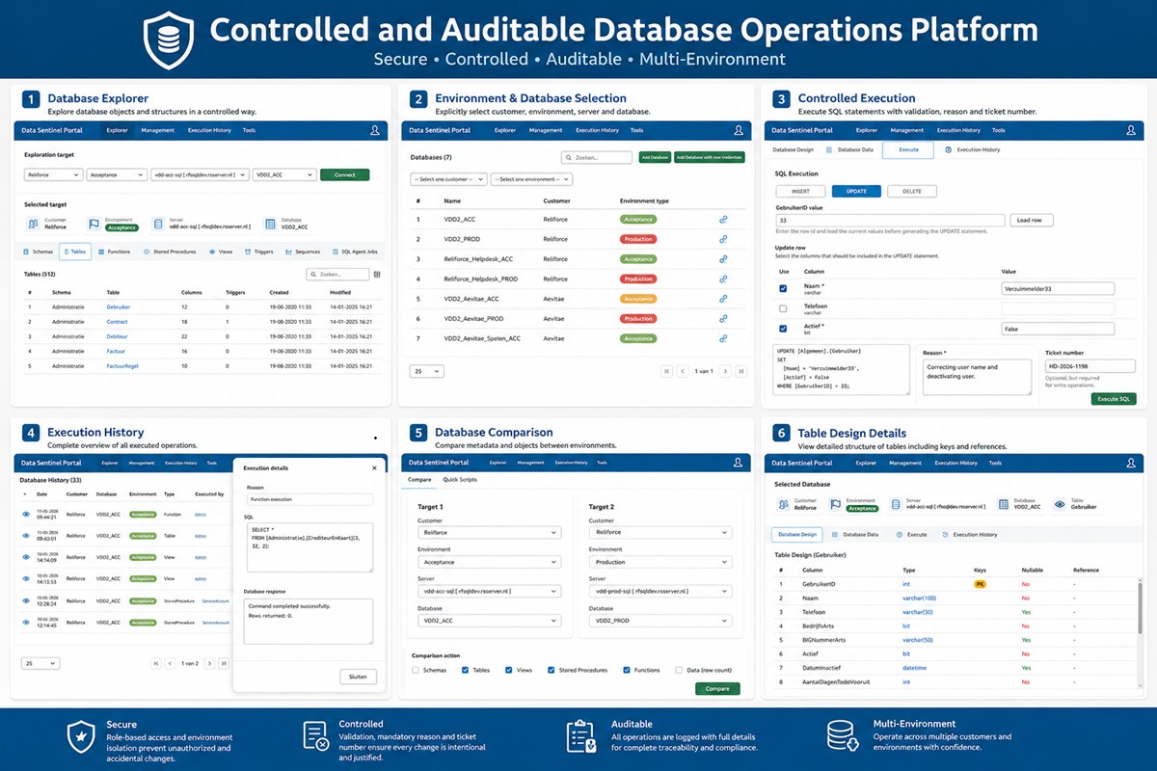Viewport: 1157px width, 771px height.
Task: Switch to the Stored Procedures tab in Explorer
Action: click(x=173, y=252)
